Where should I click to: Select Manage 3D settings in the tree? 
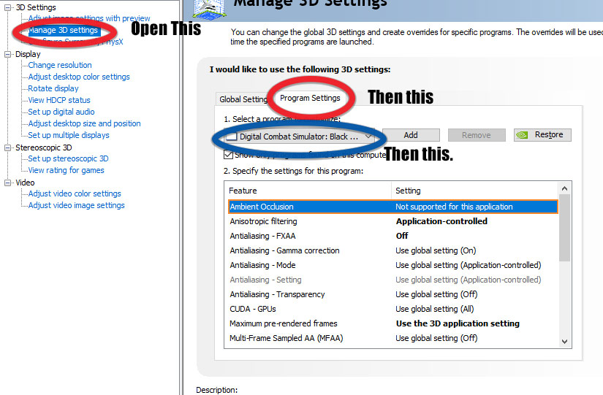[x=63, y=30]
